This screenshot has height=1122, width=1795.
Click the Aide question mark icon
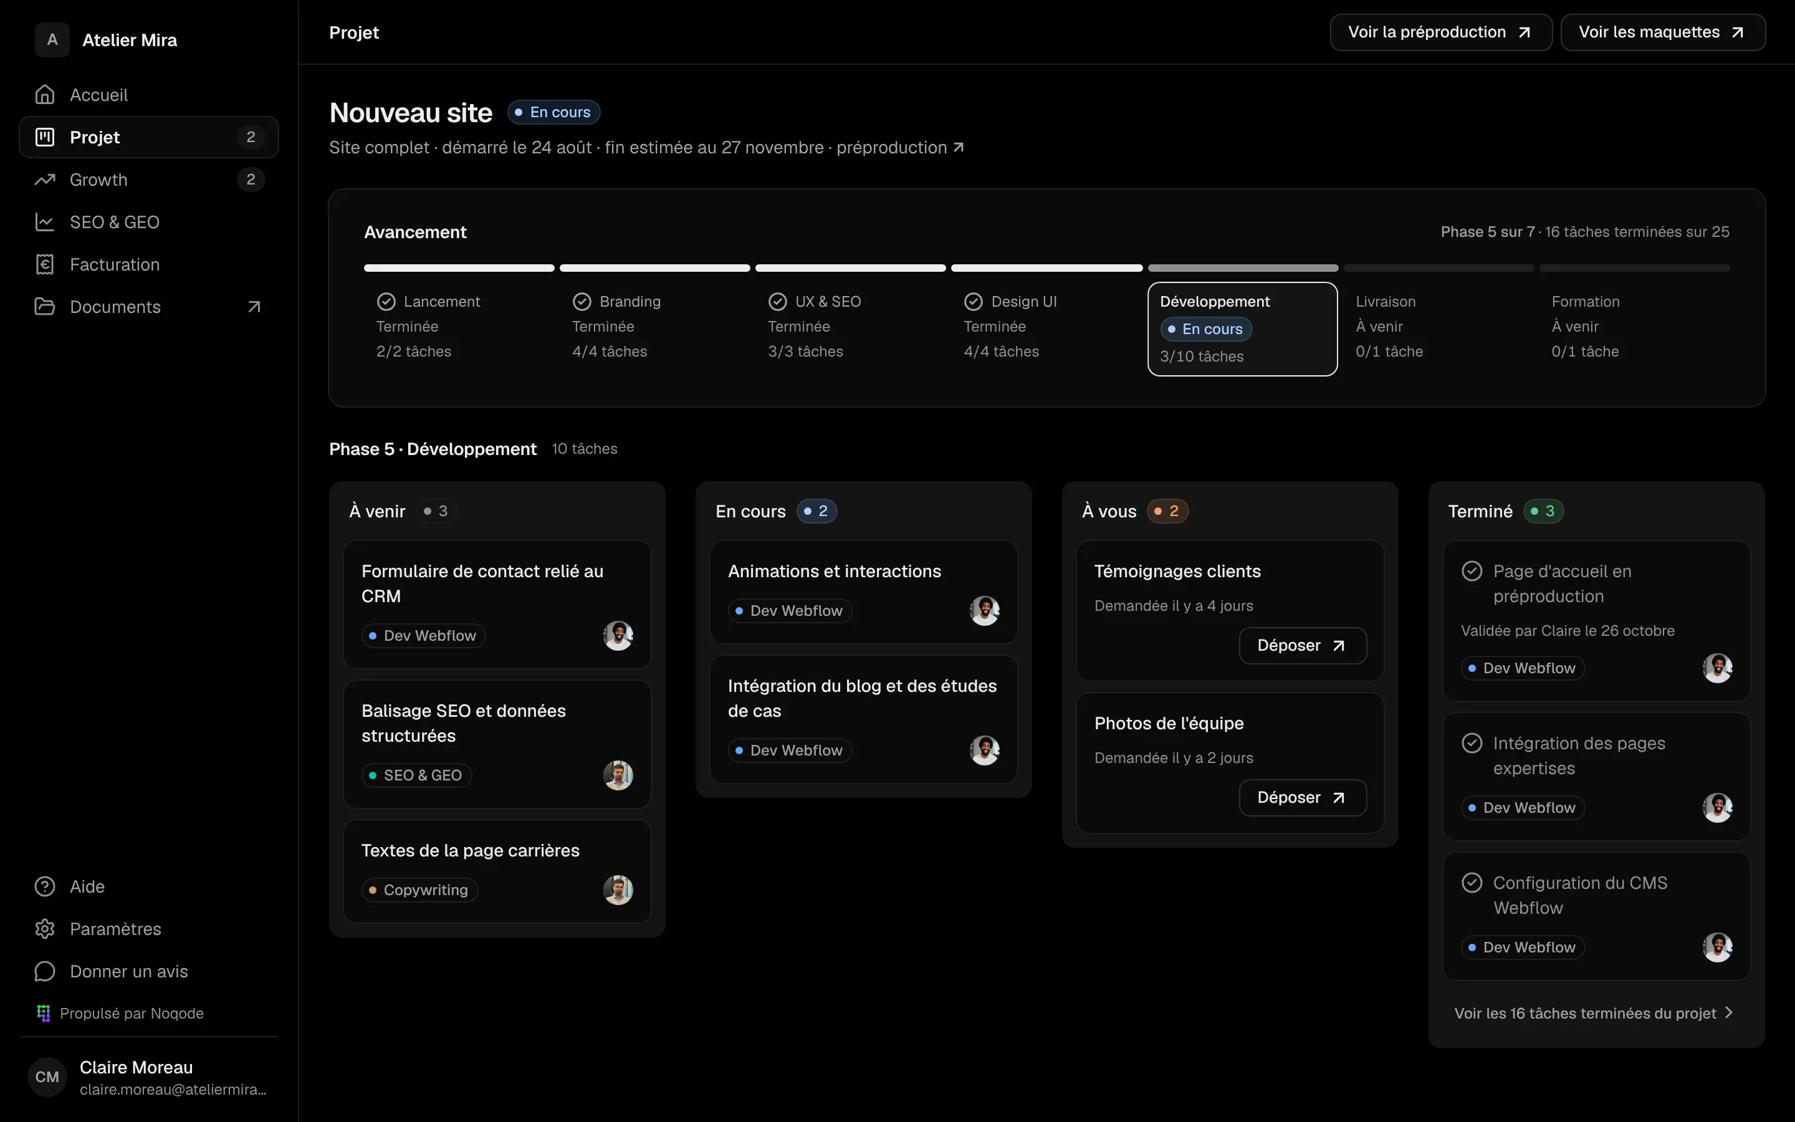[x=45, y=887]
